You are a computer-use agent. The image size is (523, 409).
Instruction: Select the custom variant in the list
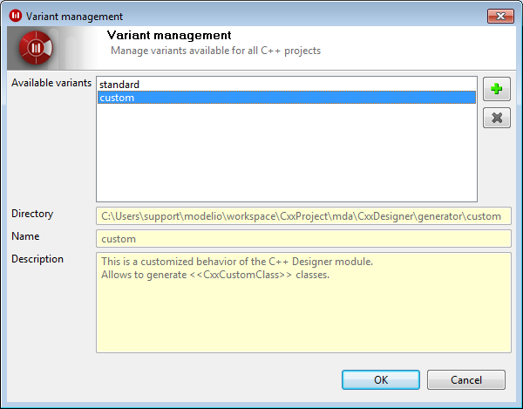pyautogui.click(x=287, y=98)
